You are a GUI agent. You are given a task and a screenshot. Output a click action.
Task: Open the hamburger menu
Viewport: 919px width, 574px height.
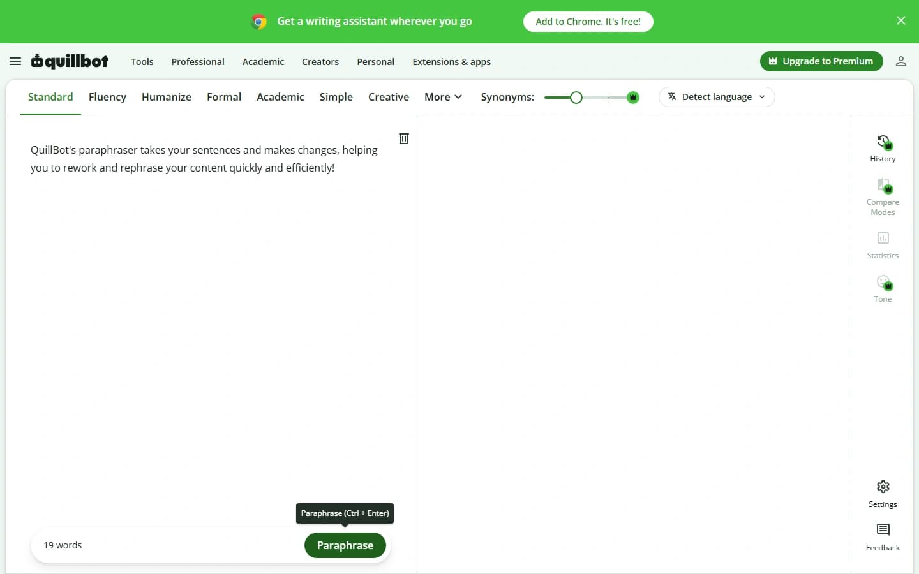[15, 61]
